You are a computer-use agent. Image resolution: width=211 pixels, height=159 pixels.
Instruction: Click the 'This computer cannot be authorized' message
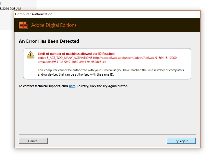click(x=111, y=72)
